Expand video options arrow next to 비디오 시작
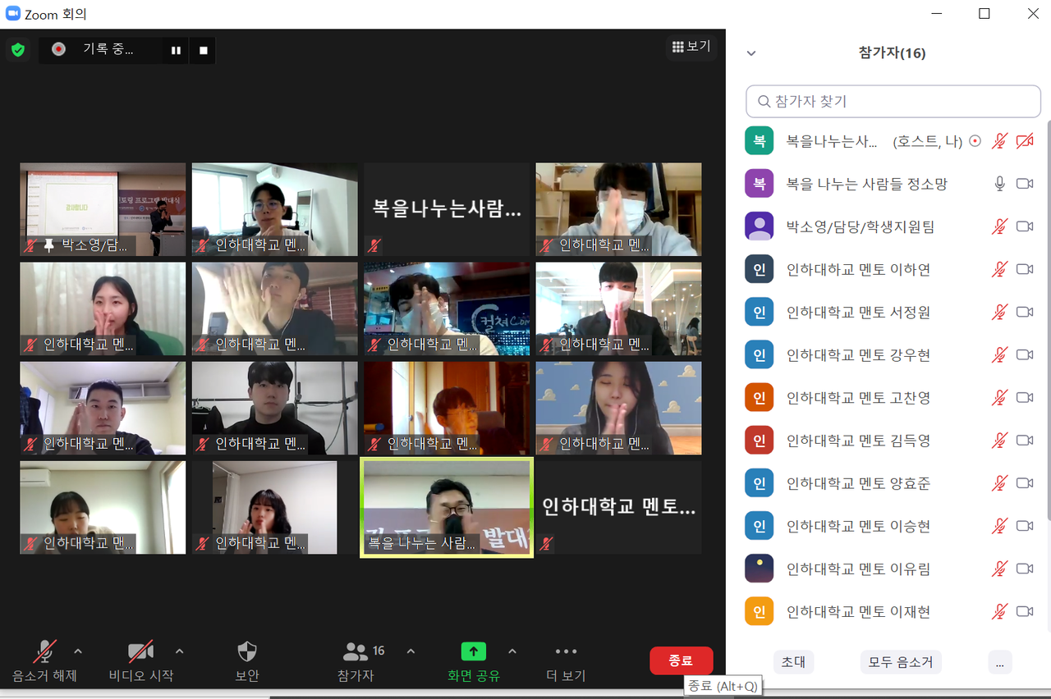 pos(180,651)
